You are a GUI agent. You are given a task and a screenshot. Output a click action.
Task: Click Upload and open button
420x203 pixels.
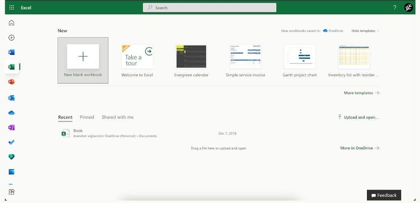tap(359, 117)
